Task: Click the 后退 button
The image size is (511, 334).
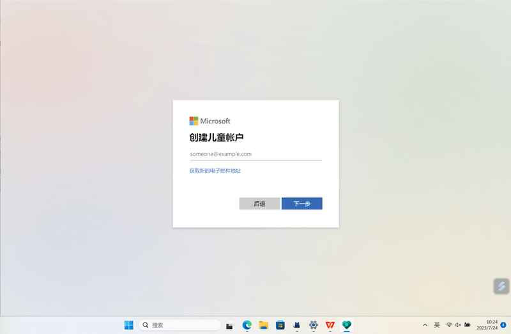Action: pos(259,204)
